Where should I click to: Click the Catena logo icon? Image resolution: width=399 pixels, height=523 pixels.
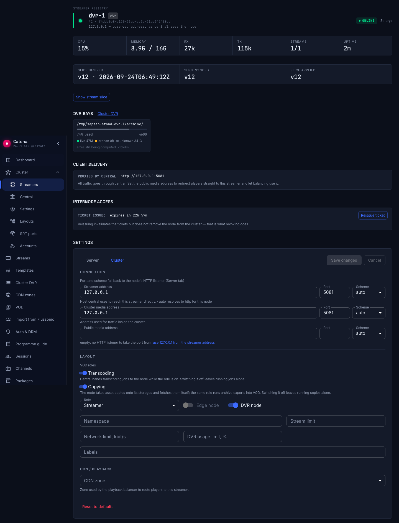(7, 144)
